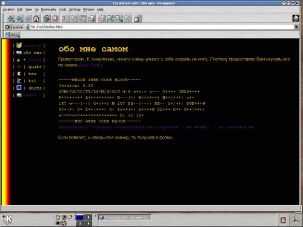The height and width of the screenshot is (227, 303).
Task: Open the quake link in sidebar
Action: [35, 67]
